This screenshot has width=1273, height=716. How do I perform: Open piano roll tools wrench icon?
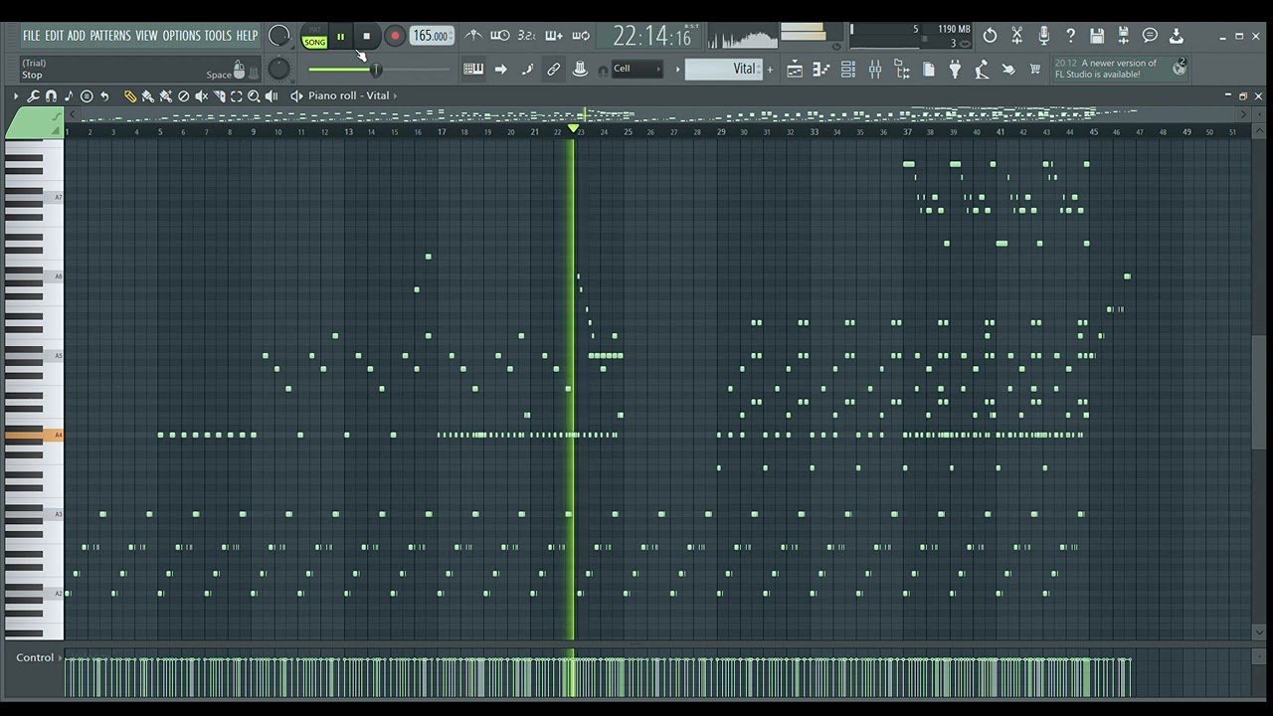click(x=33, y=95)
